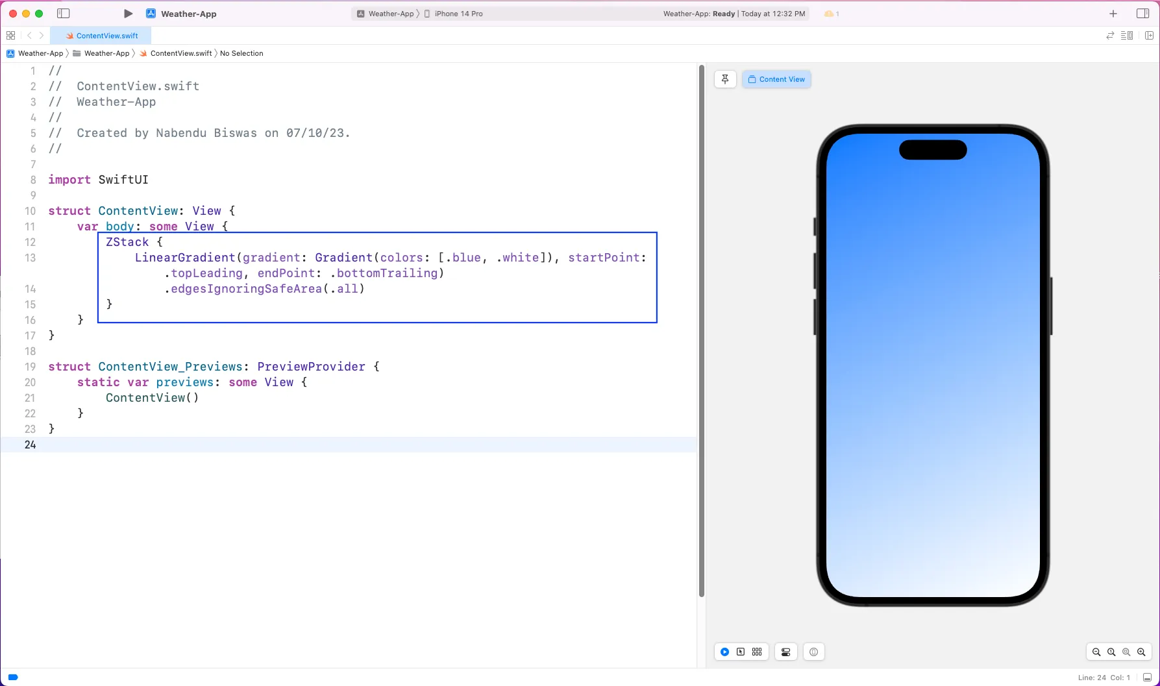1160x686 pixels.
Task: Go back in editor history
Action: click(x=29, y=36)
